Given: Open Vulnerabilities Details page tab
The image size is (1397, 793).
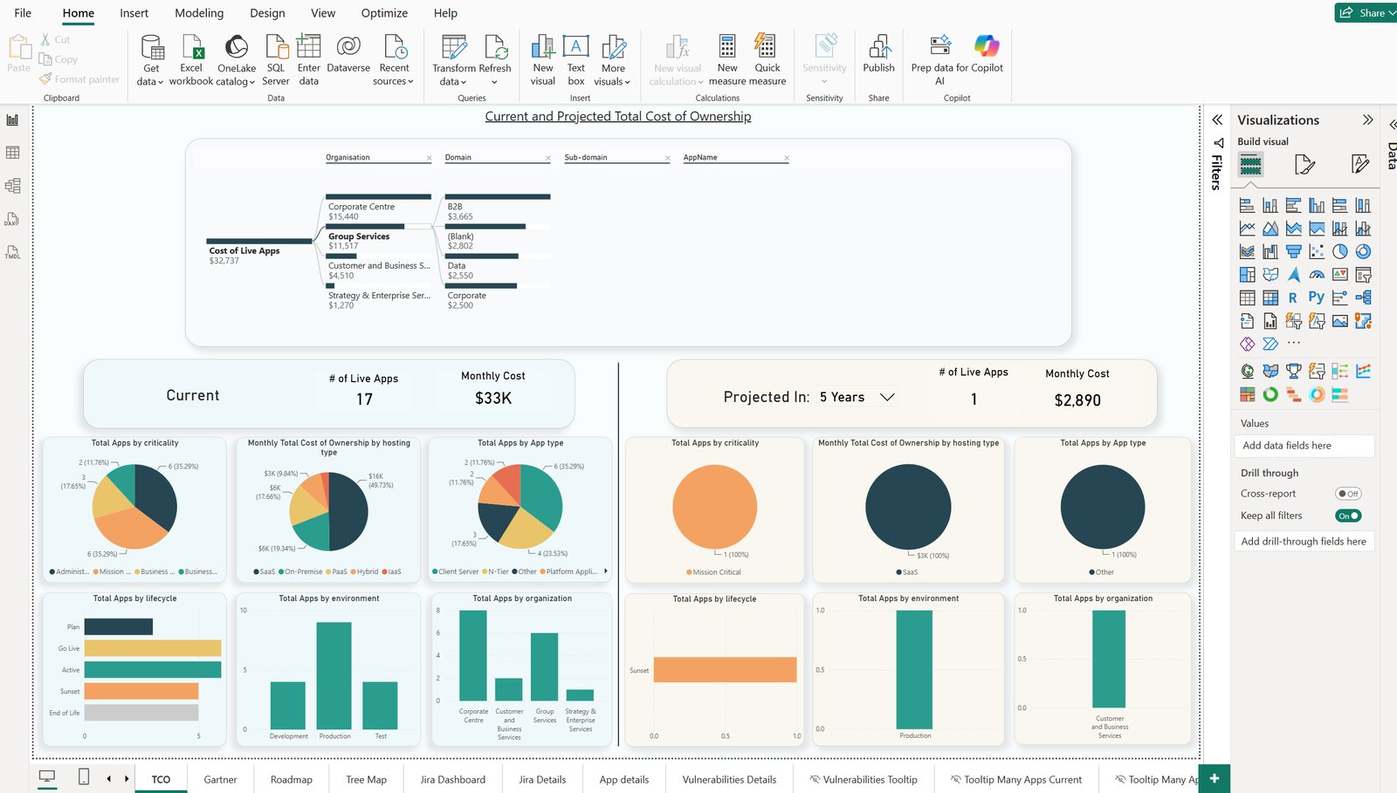Looking at the screenshot, I should (729, 779).
